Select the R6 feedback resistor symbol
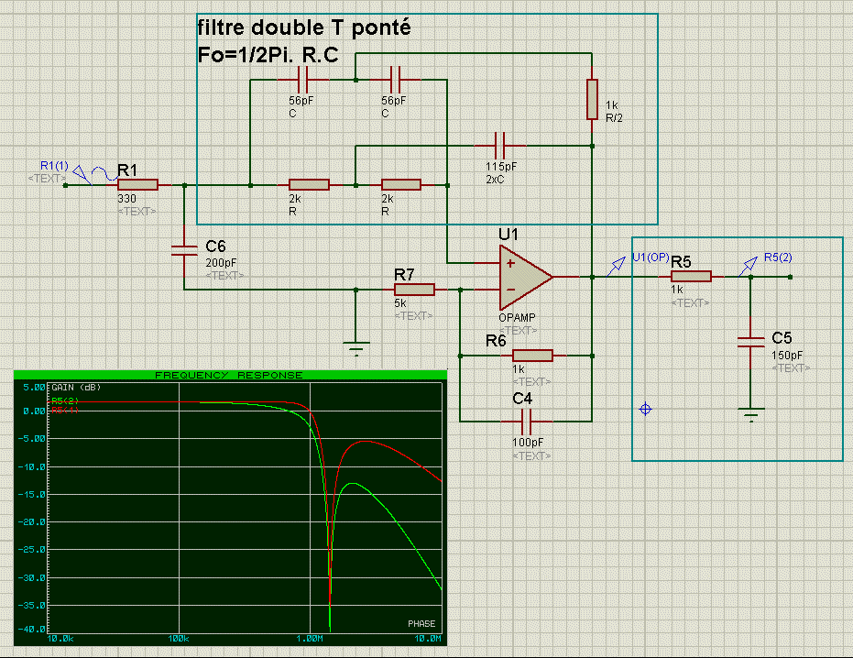Screen dimensions: 853x658 click(532, 356)
